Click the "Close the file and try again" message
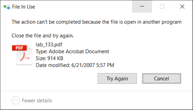Image resolution: width=193 pixels, height=110 pixels. (x=42, y=36)
